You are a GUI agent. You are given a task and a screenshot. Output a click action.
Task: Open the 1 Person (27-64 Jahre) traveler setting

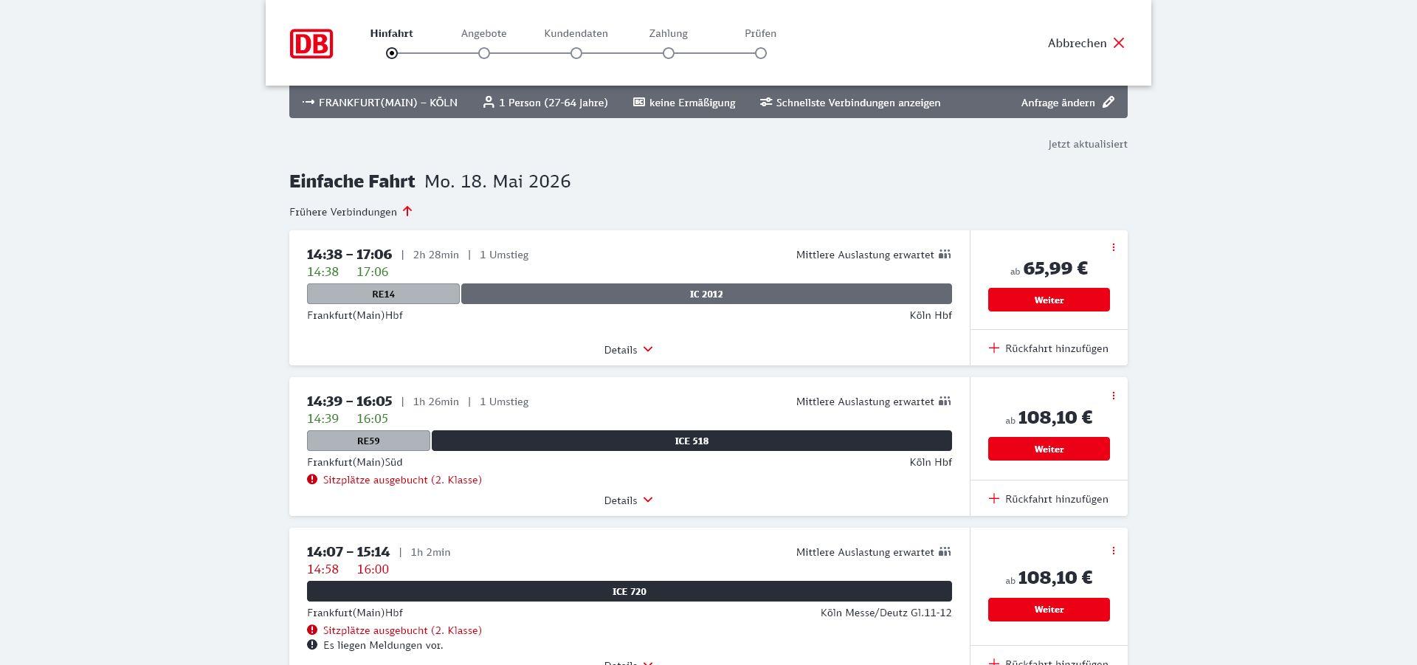[x=545, y=103]
